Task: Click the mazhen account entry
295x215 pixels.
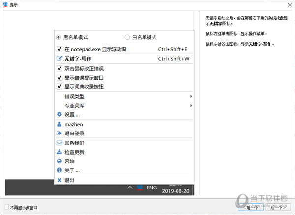Action: 124,124
